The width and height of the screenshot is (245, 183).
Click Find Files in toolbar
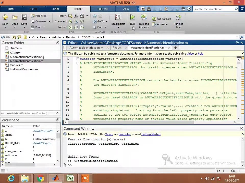pos(39,16)
